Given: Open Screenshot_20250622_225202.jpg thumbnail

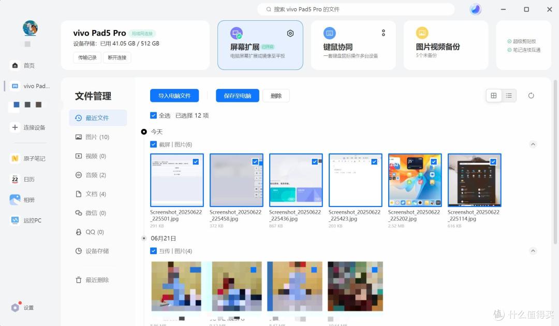Looking at the screenshot, I should click(415, 180).
